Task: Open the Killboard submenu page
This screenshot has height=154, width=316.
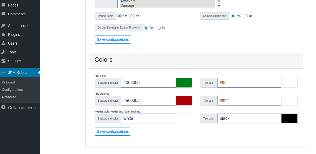Action: (8, 82)
